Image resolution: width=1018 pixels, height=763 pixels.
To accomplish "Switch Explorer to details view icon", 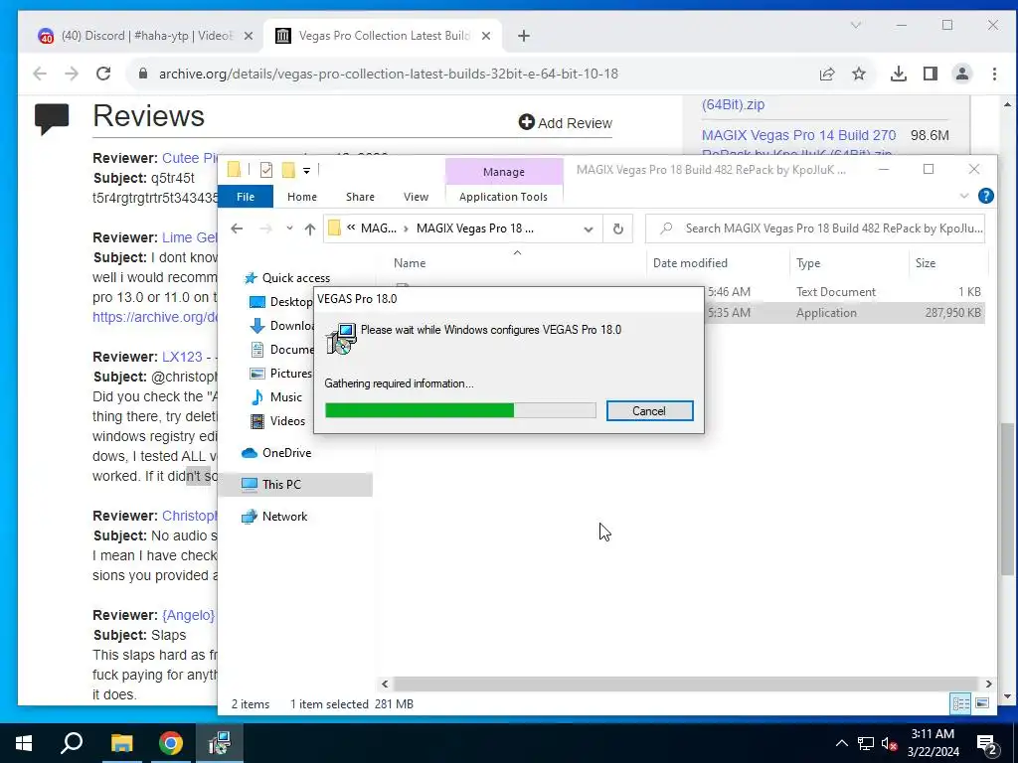I will [960, 703].
